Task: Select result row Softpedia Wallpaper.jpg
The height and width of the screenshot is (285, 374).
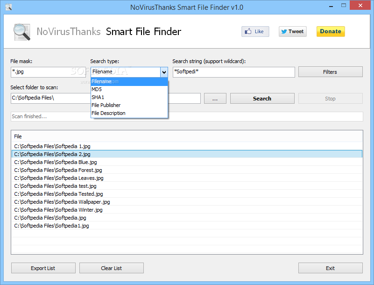Action: [x=187, y=202]
